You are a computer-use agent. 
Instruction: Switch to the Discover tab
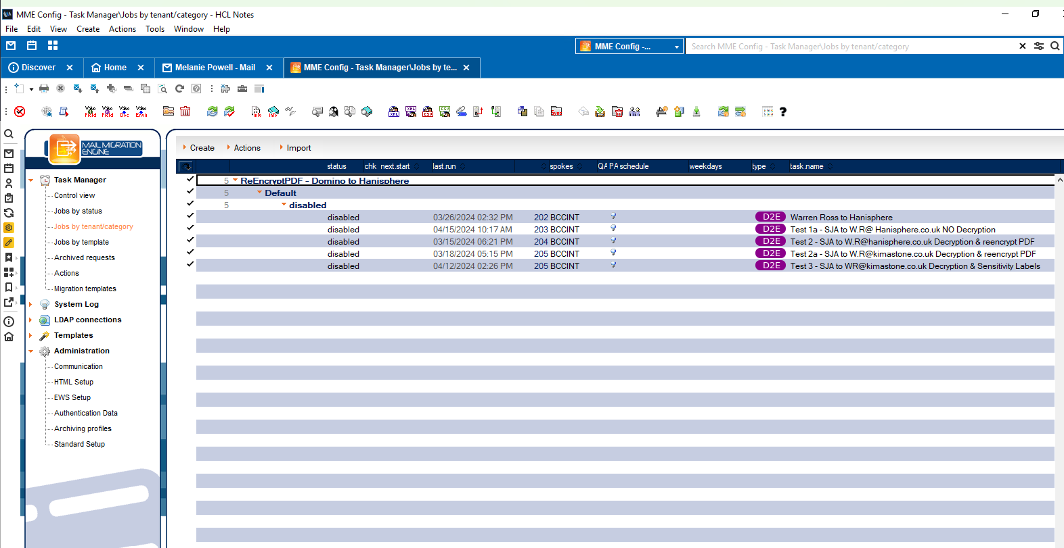[39, 68]
